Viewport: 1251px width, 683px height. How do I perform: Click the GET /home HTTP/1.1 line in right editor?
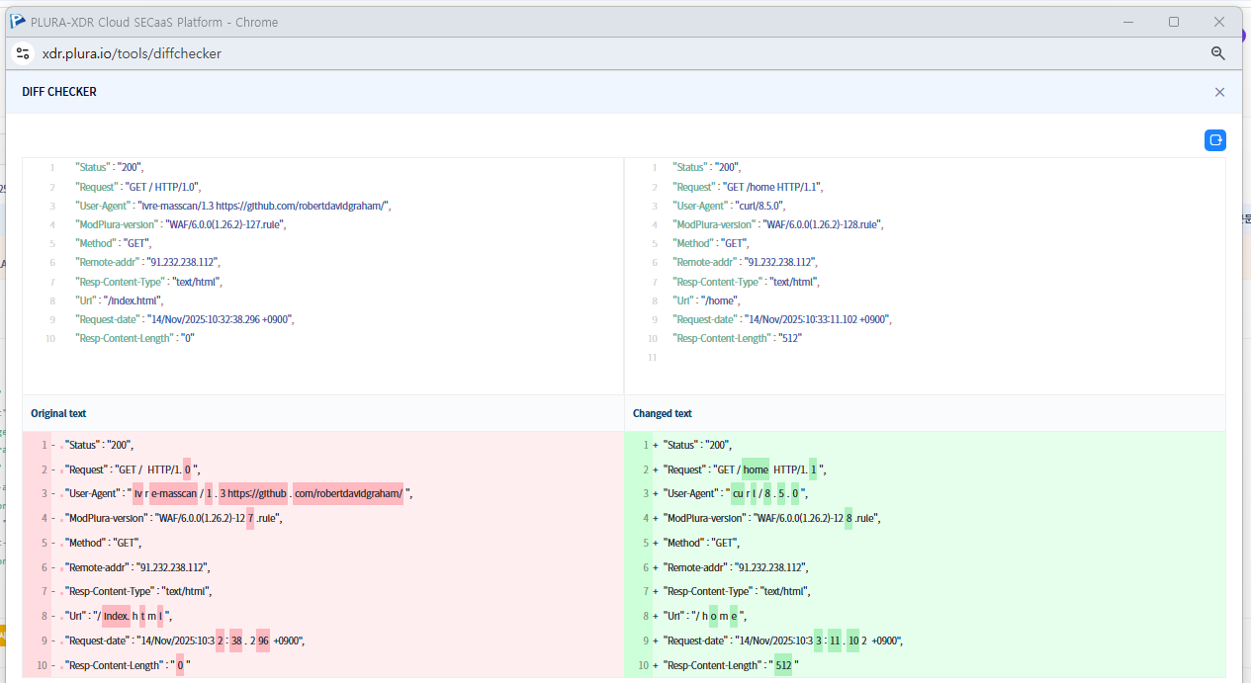click(x=747, y=187)
